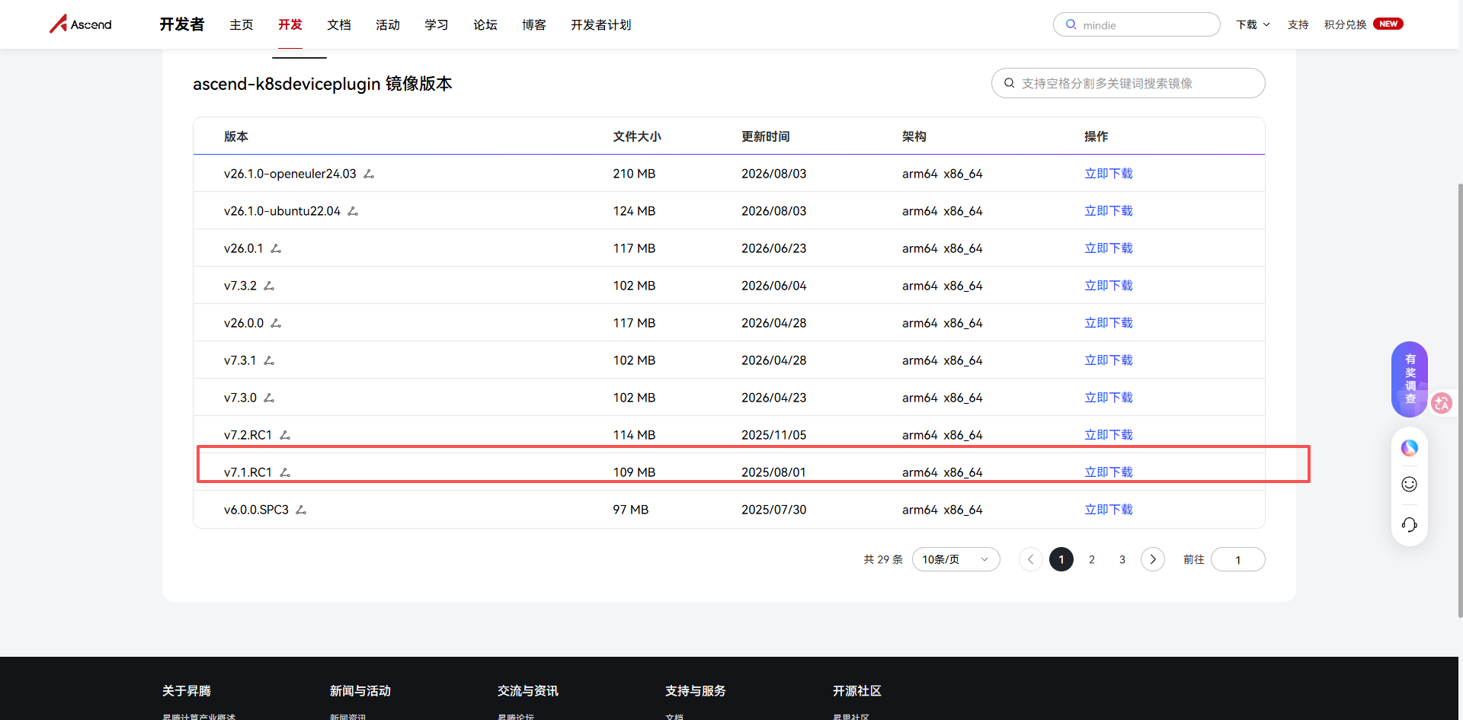Click the 前往 page number input
Screen dimensions: 1463x720
(x=1237, y=559)
